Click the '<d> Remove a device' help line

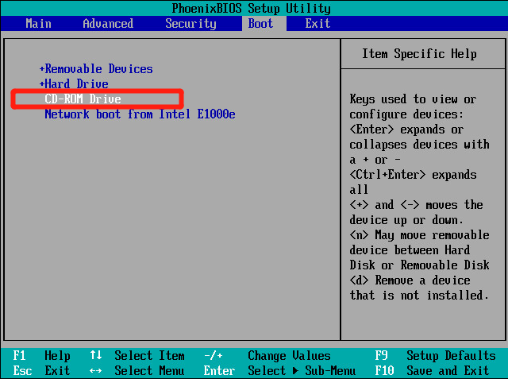[410, 280]
